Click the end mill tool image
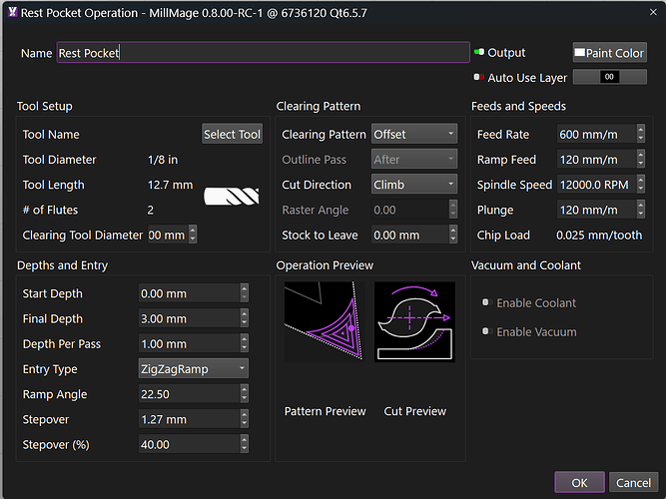This screenshot has width=666, height=499. click(x=232, y=197)
